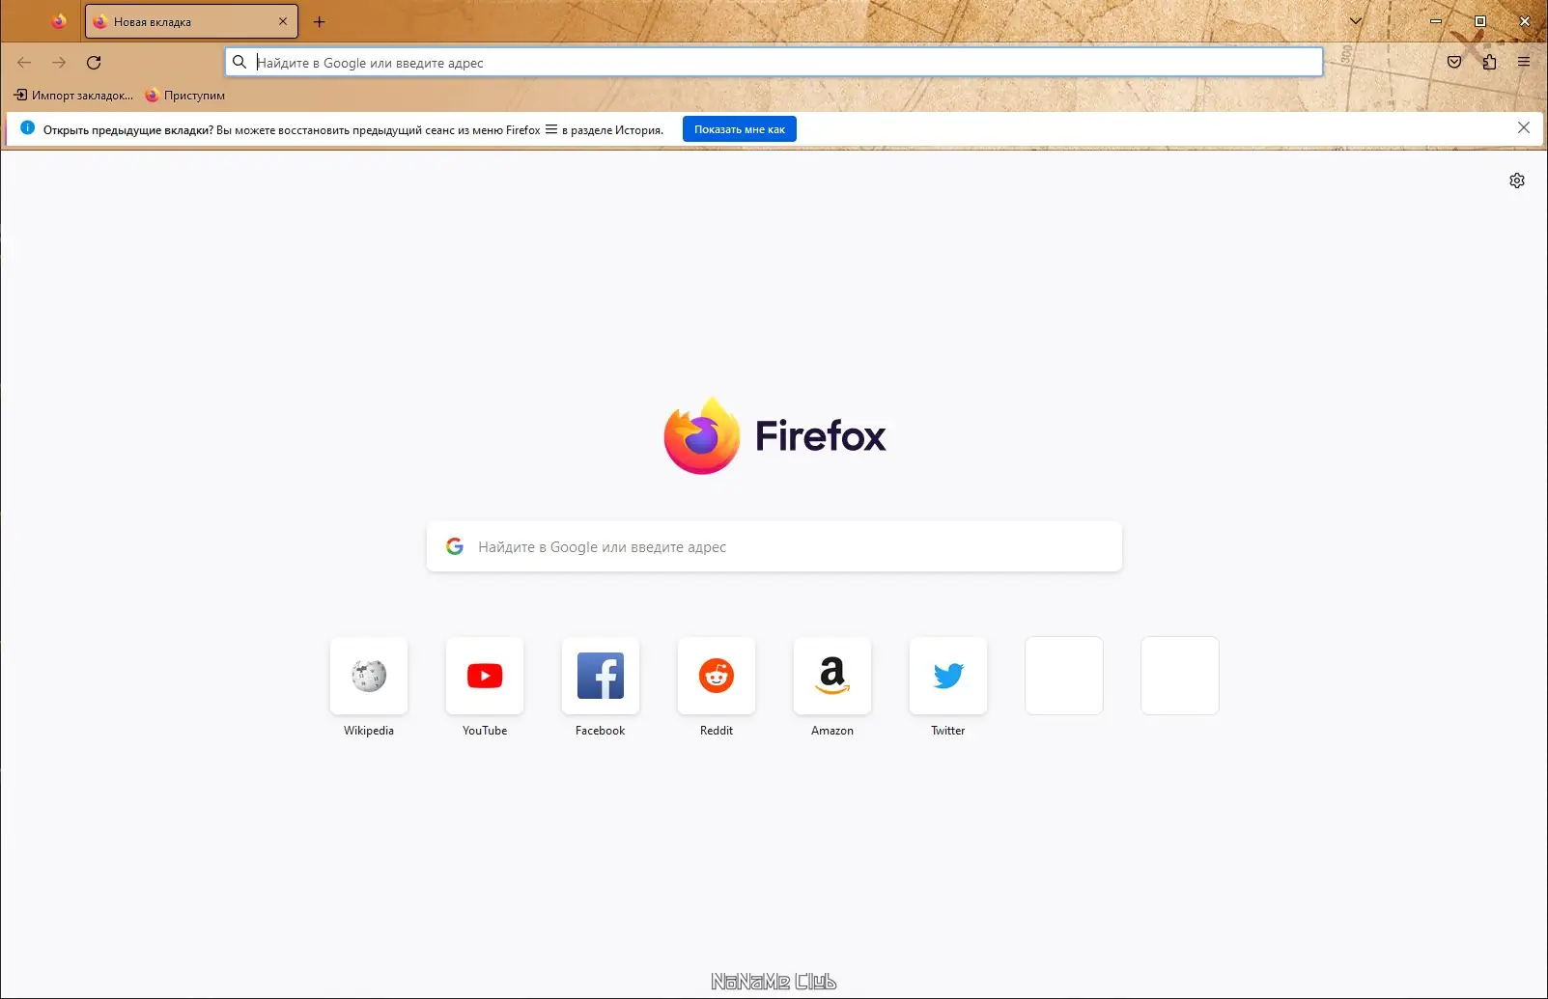Click the 'Wikipedia' label text

tap(369, 731)
